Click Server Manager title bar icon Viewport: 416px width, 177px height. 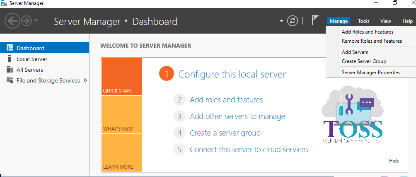4,3
